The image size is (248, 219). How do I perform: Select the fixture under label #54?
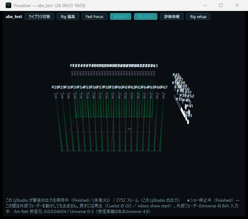pyautogui.click(x=81, y=96)
